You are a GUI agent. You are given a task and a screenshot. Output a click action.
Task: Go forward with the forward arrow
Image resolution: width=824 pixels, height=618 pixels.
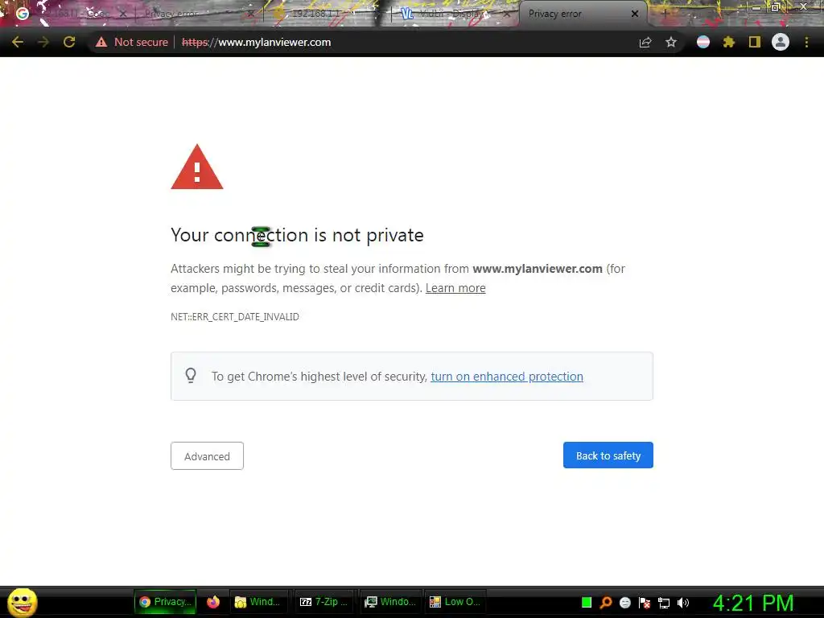click(43, 42)
